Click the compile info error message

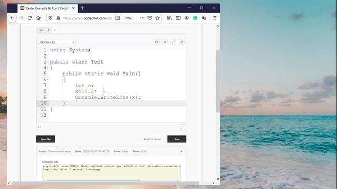coord(111,166)
